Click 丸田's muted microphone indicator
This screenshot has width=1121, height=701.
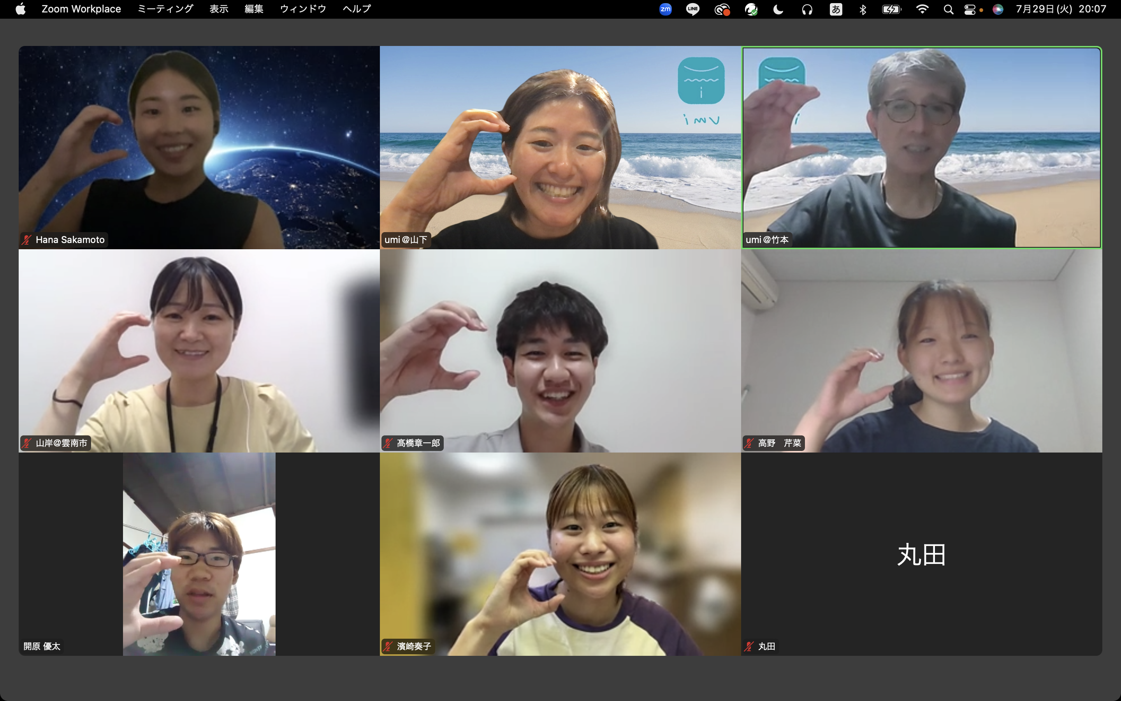point(749,646)
